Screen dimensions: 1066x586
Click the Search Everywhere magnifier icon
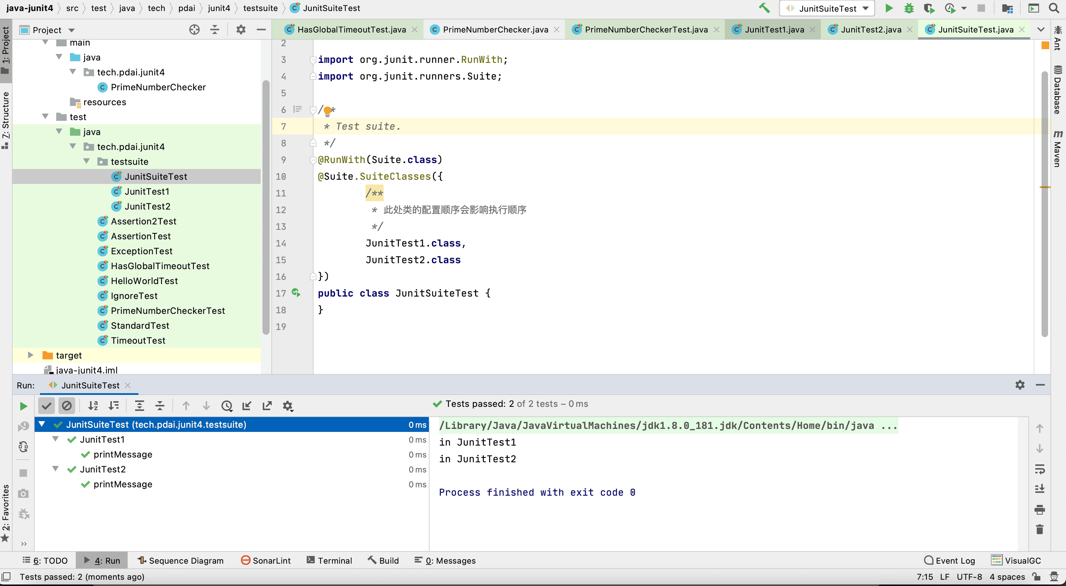1053,8
